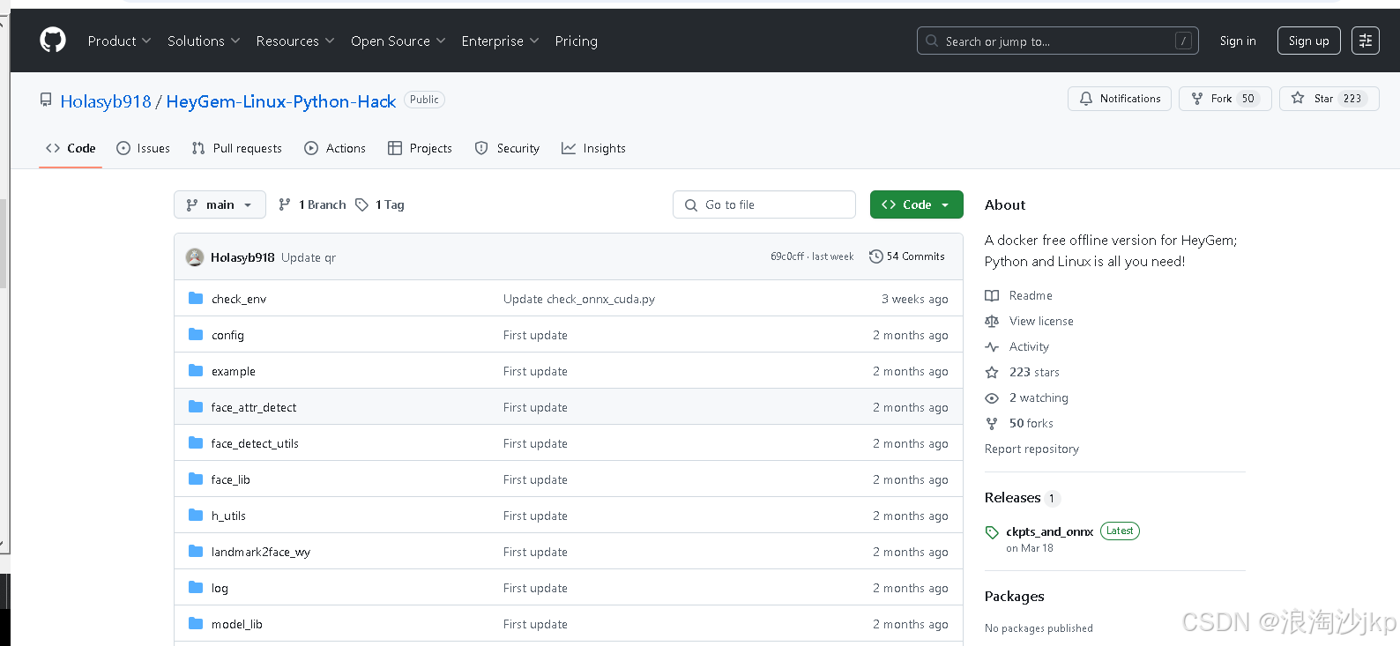The height and width of the screenshot is (646, 1400).
Task: Switch to the Projects tab
Action: 420,148
